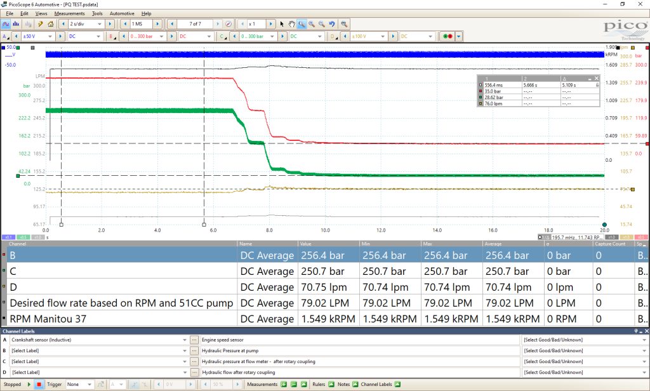Viewport: 650px width, 391px height.
Task: Pin the Channel Labels panel
Action: [636, 331]
